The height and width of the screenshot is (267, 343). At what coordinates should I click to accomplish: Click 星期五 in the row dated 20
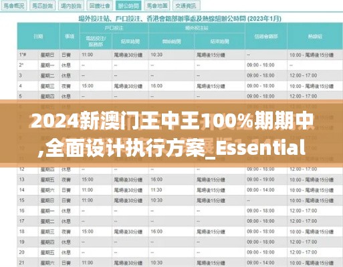(x=47, y=252)
